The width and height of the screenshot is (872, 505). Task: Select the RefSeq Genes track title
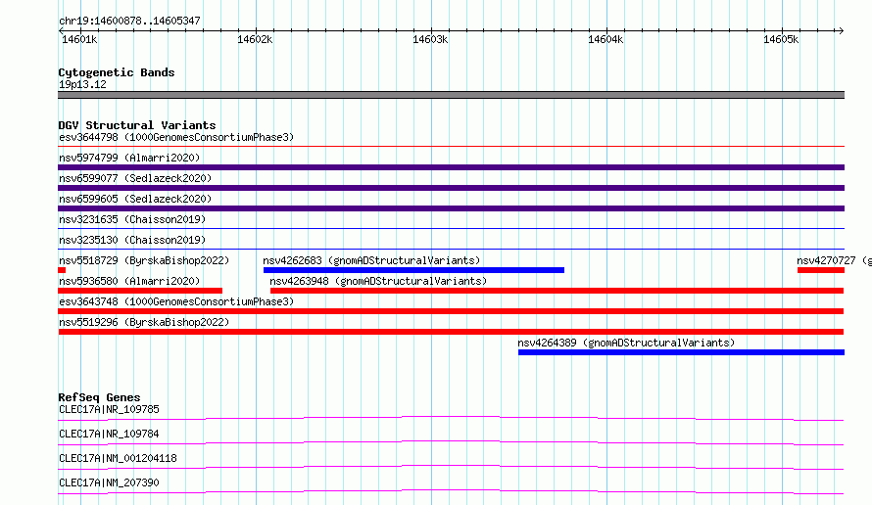[x=100, y=397]
